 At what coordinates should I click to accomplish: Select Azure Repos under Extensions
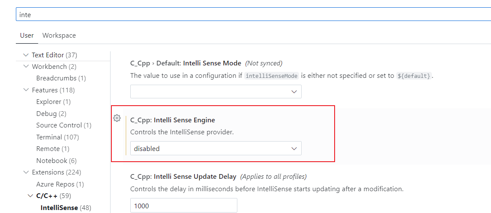coord(60,184)
